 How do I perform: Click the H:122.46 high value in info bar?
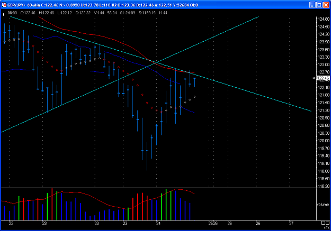(x=47, y=13)
